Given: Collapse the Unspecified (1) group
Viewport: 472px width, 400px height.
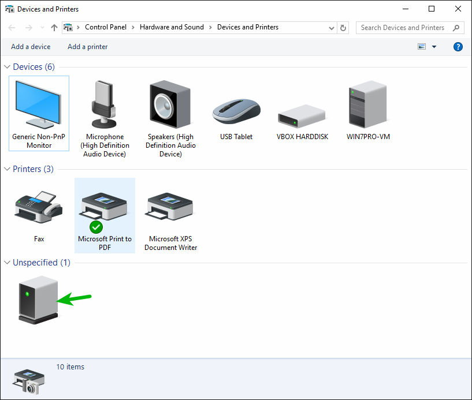Looking at the screenshot, I should point(8,263).
